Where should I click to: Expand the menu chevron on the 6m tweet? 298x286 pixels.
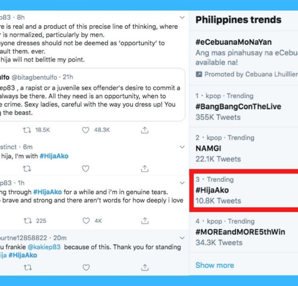coord(182,147)
